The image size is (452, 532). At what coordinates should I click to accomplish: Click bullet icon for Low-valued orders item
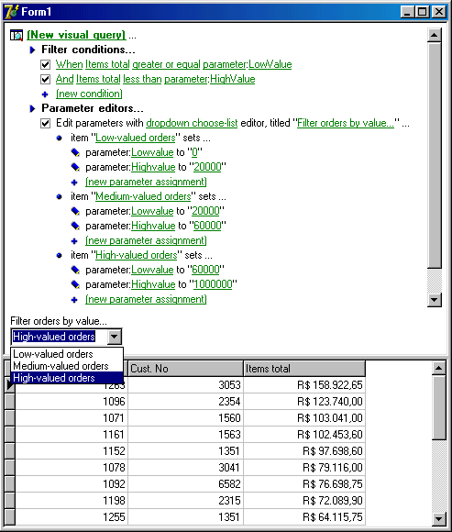pyautogui.click(x=60, y=139)
